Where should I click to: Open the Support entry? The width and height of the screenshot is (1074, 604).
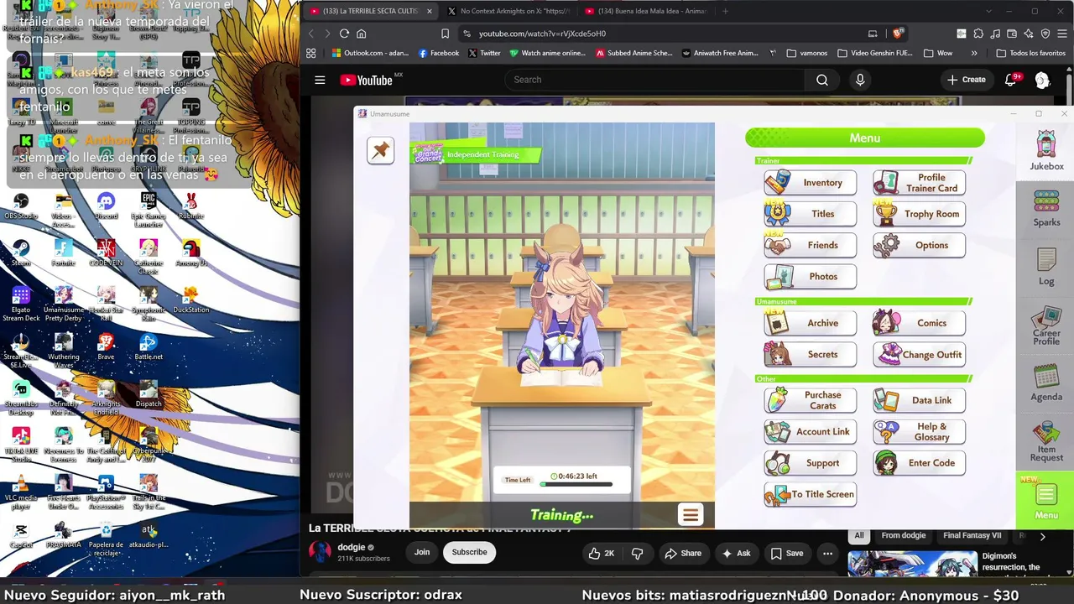[x=811, y=463]
